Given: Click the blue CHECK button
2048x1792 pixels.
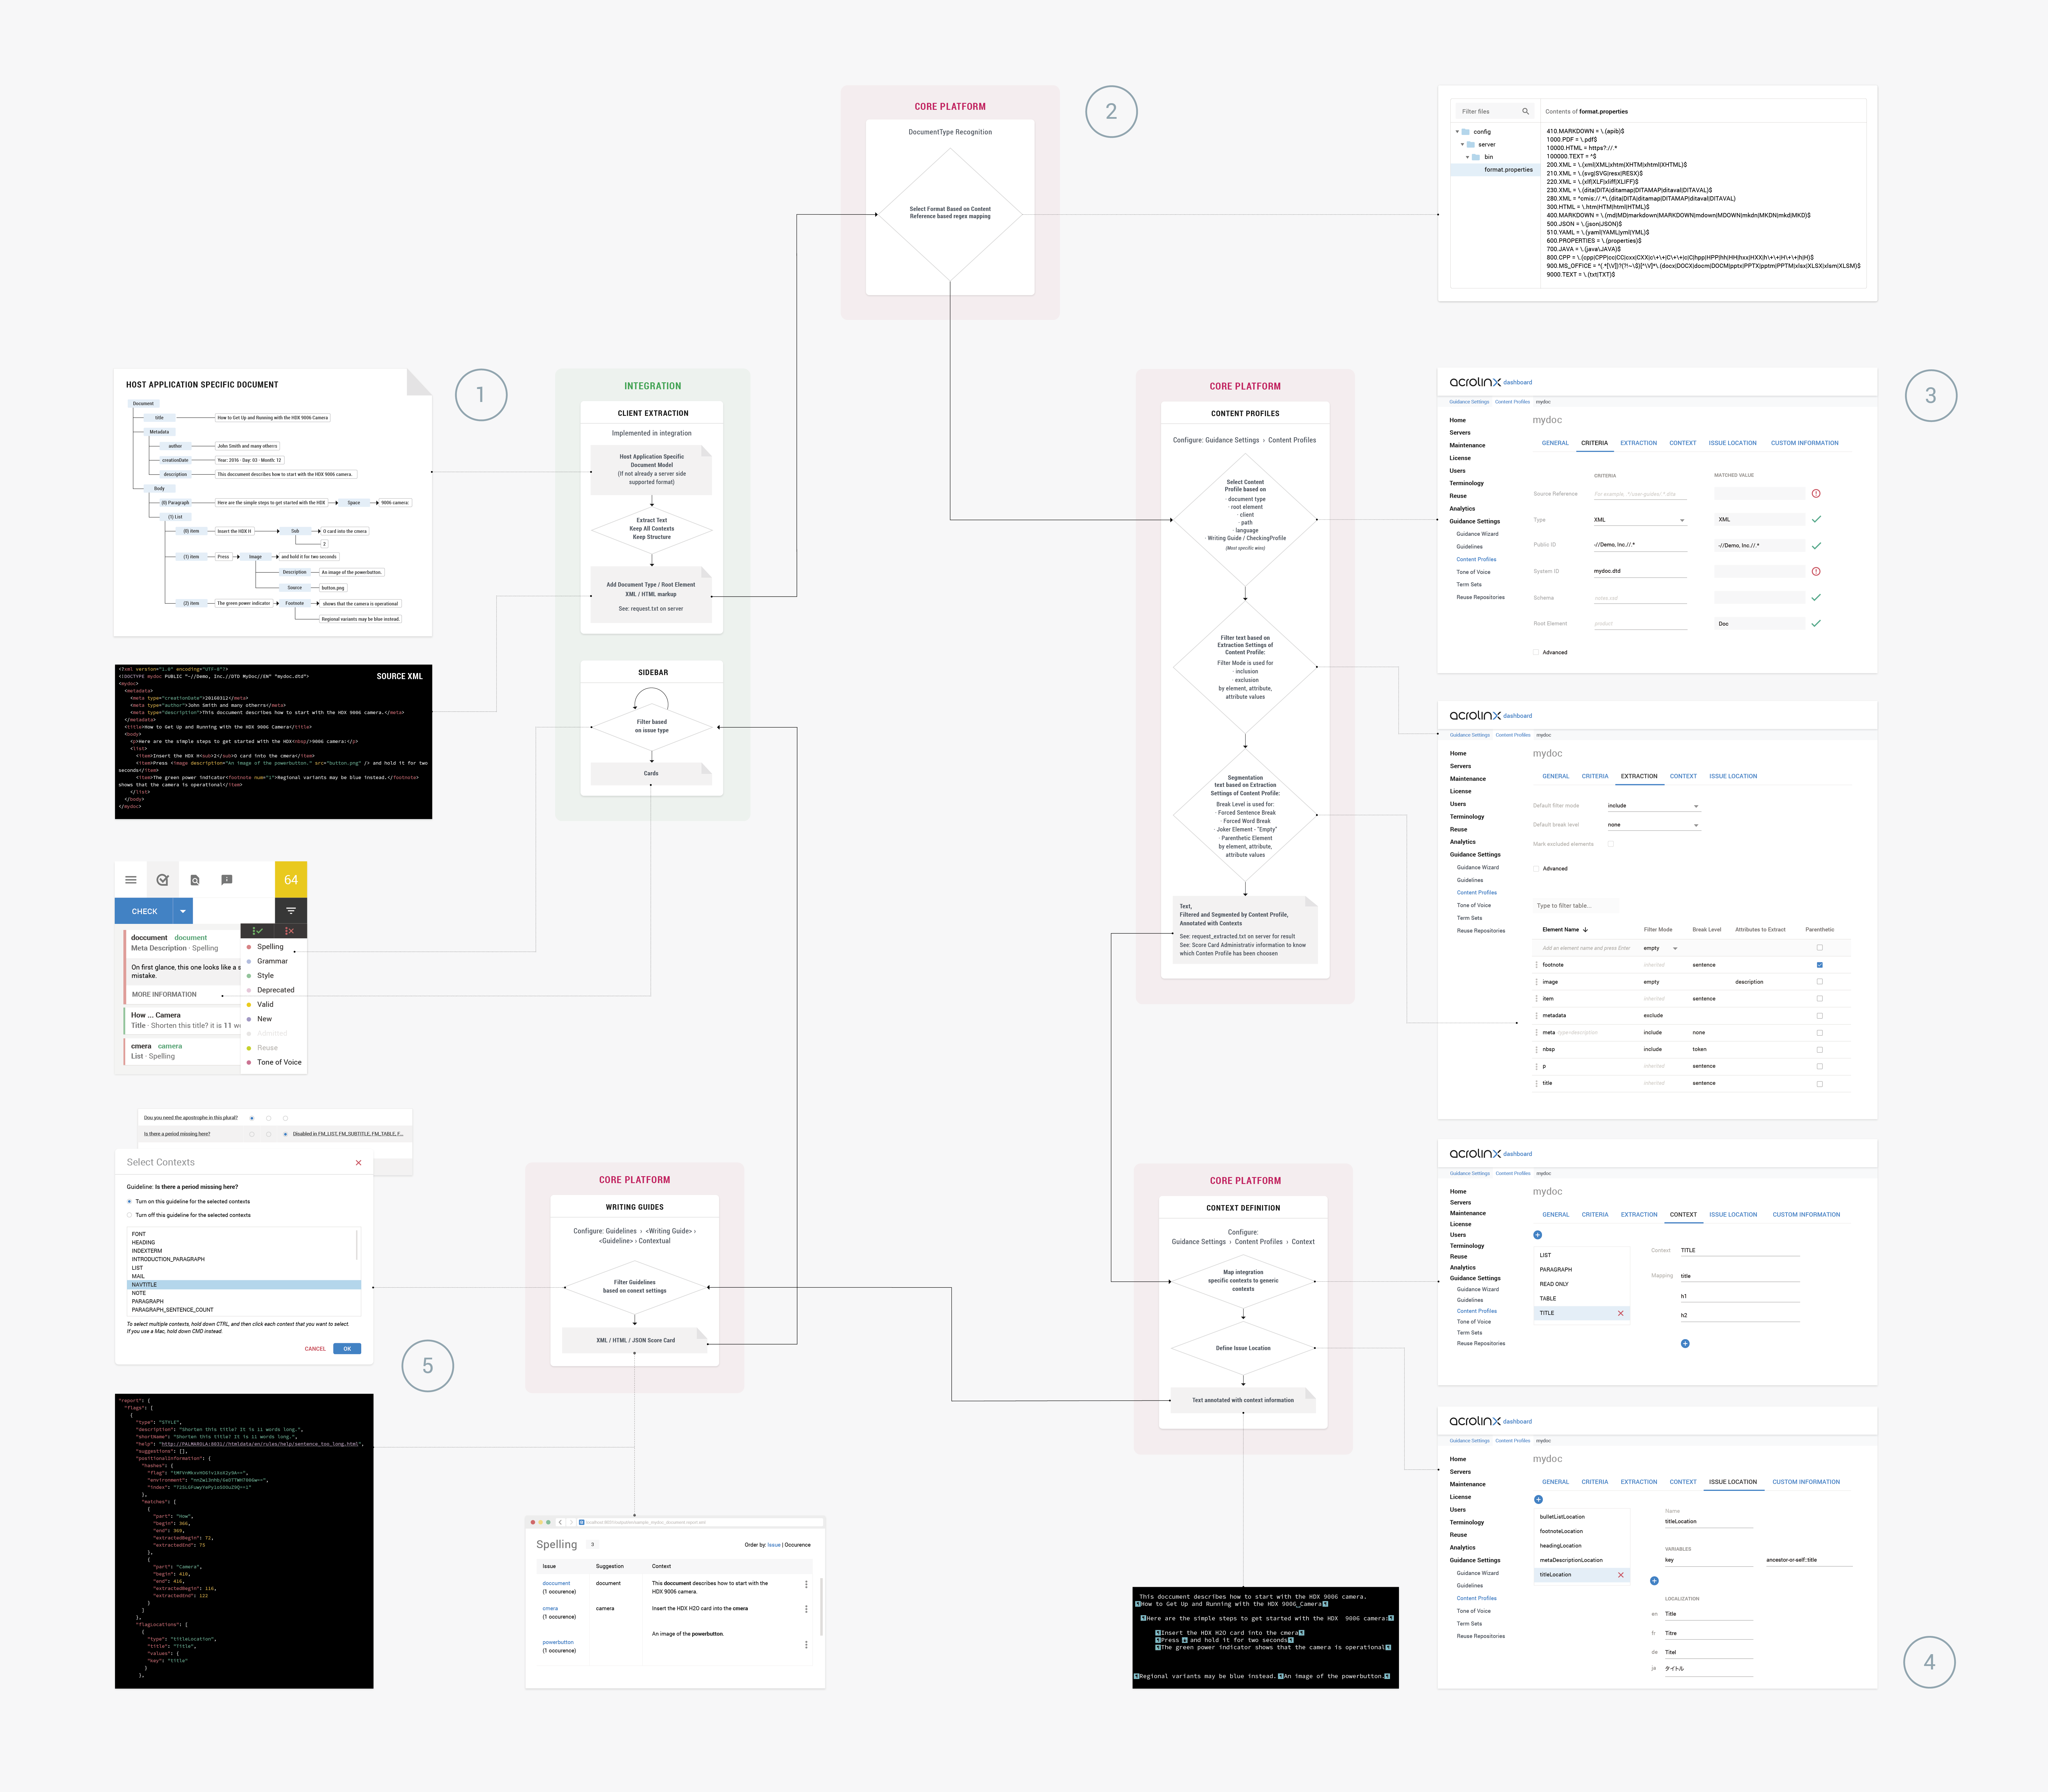Looking at the screenshot, I should pos(144,911).
